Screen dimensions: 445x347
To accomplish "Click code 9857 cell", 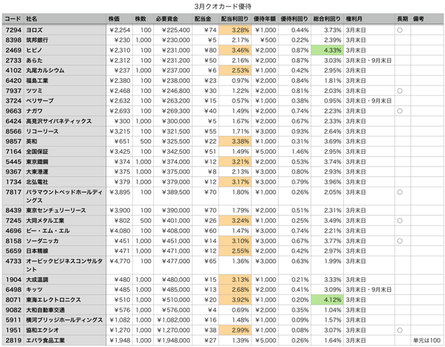I will (x=13, y=141).
